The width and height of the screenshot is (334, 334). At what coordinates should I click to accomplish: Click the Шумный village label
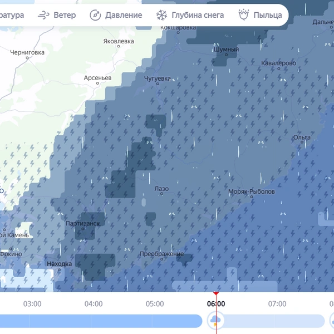click(226, 50)
